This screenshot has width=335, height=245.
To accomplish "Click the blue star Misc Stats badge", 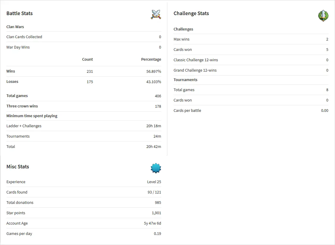I will coord(156,168).
